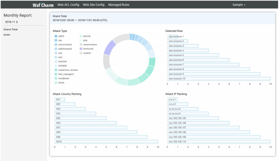The width and height of the screenshot is (280, 161).
Task: Click the Attack IP Ranking heading
Action: click(176, 94)
